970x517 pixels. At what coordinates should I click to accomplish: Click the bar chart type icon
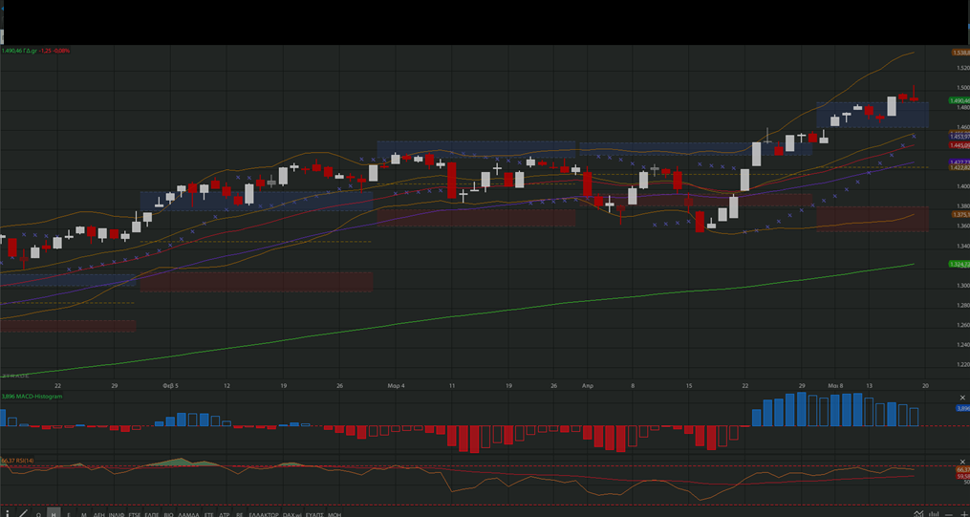coord(934,514)
